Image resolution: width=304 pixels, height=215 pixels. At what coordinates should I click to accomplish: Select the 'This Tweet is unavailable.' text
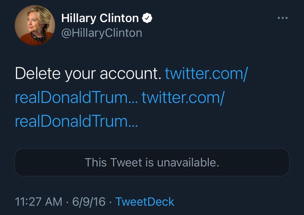(x=151, y=162)
